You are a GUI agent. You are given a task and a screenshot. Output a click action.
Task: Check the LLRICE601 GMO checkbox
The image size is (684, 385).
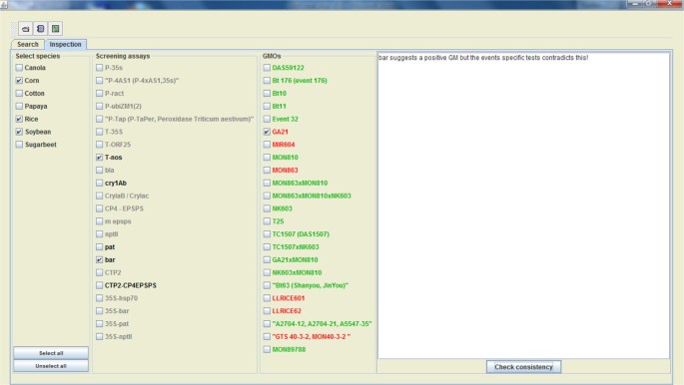[267, 298]
